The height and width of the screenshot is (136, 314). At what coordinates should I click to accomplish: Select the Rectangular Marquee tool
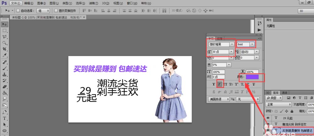click(x=4, y=30)
